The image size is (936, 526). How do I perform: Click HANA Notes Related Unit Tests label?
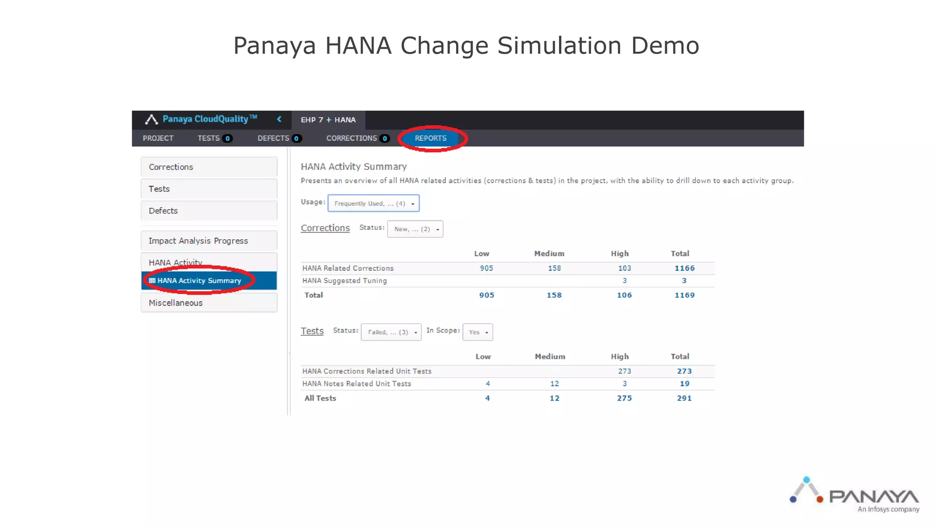coord(356,384)
